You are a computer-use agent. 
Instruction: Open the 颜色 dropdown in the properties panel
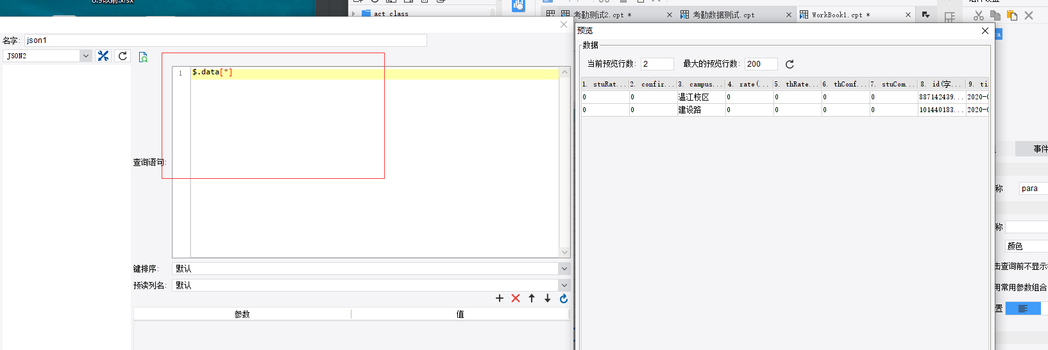coord(1026,246)
